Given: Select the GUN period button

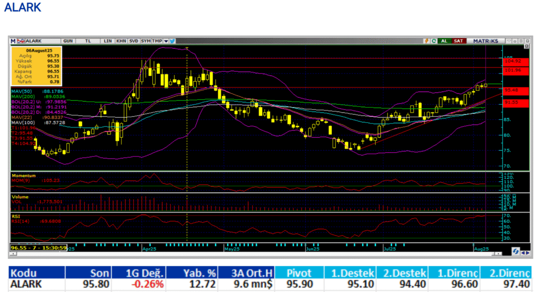Looking at the screenshot, I should point(68,41).
